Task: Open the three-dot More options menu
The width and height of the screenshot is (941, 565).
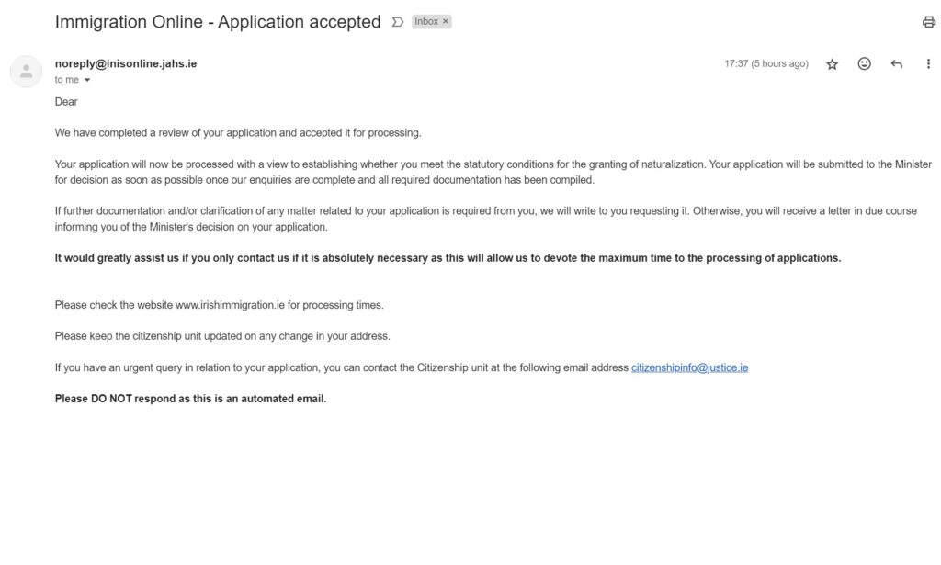Action: pos(928,64)
